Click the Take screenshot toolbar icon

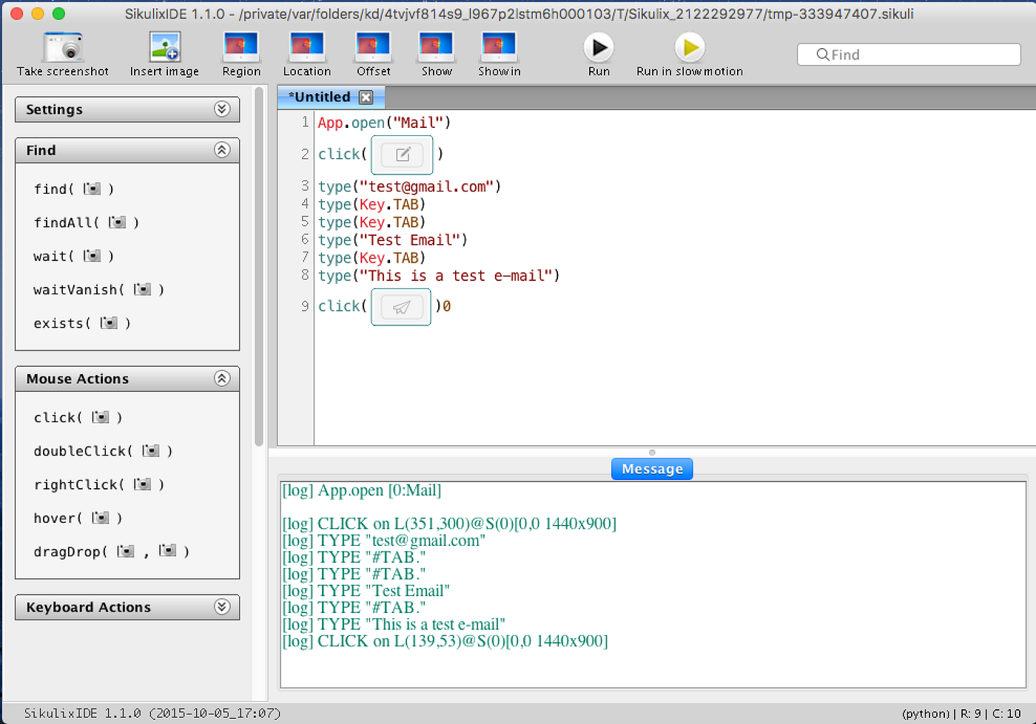pyautogui.click(x=62, y=52)
